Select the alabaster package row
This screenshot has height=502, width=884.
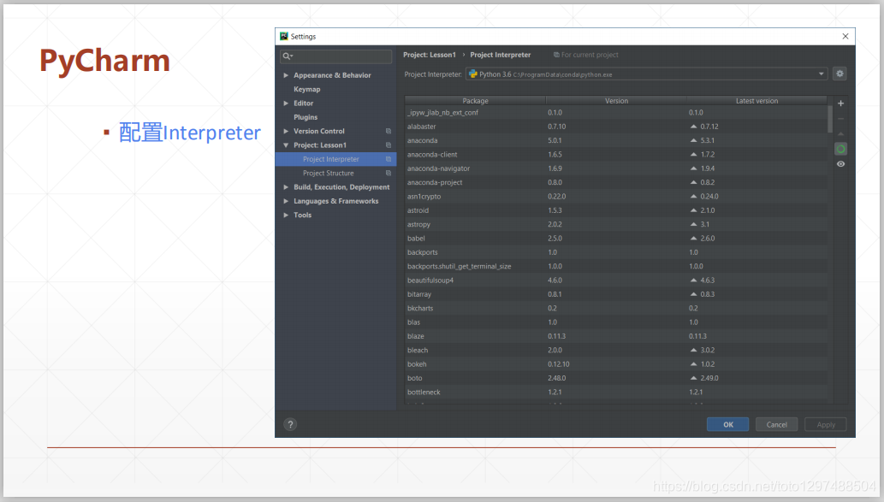point(615,127)
